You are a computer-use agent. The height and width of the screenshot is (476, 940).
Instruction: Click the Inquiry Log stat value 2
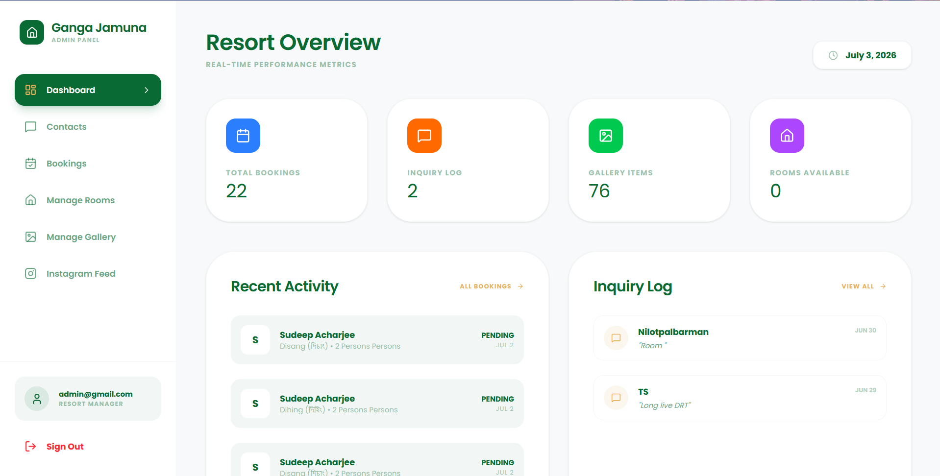413,191
